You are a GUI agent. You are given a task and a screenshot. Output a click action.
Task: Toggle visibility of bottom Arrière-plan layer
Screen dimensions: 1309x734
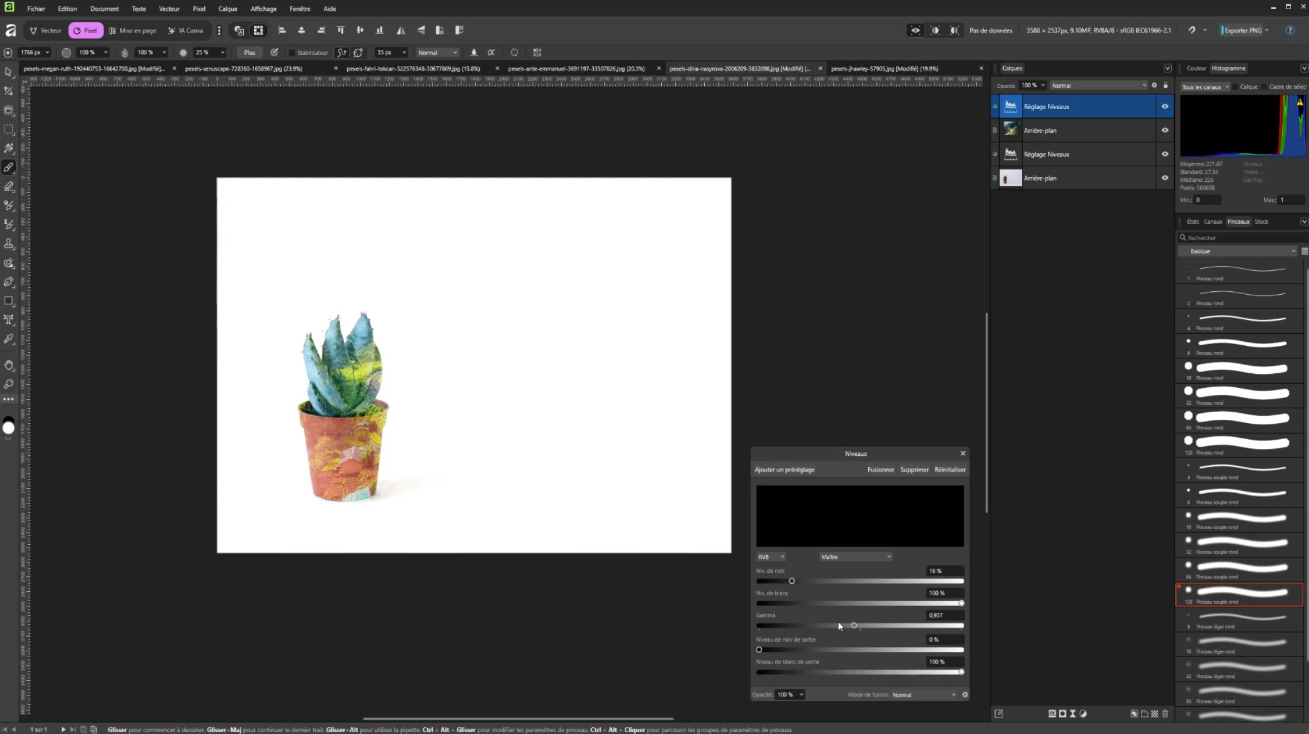[x=1164, y=178]
